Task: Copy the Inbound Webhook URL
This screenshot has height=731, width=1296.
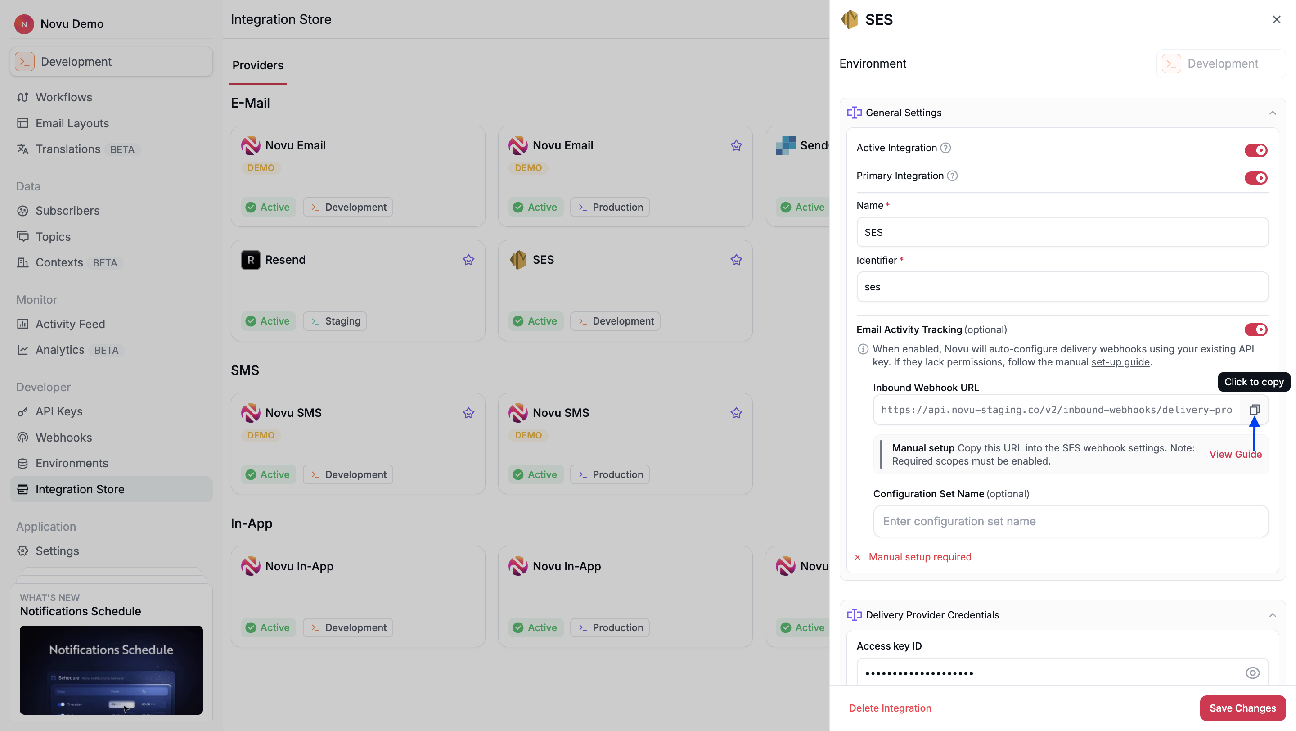Action: pyautogui.click(x=1254, y=410)
